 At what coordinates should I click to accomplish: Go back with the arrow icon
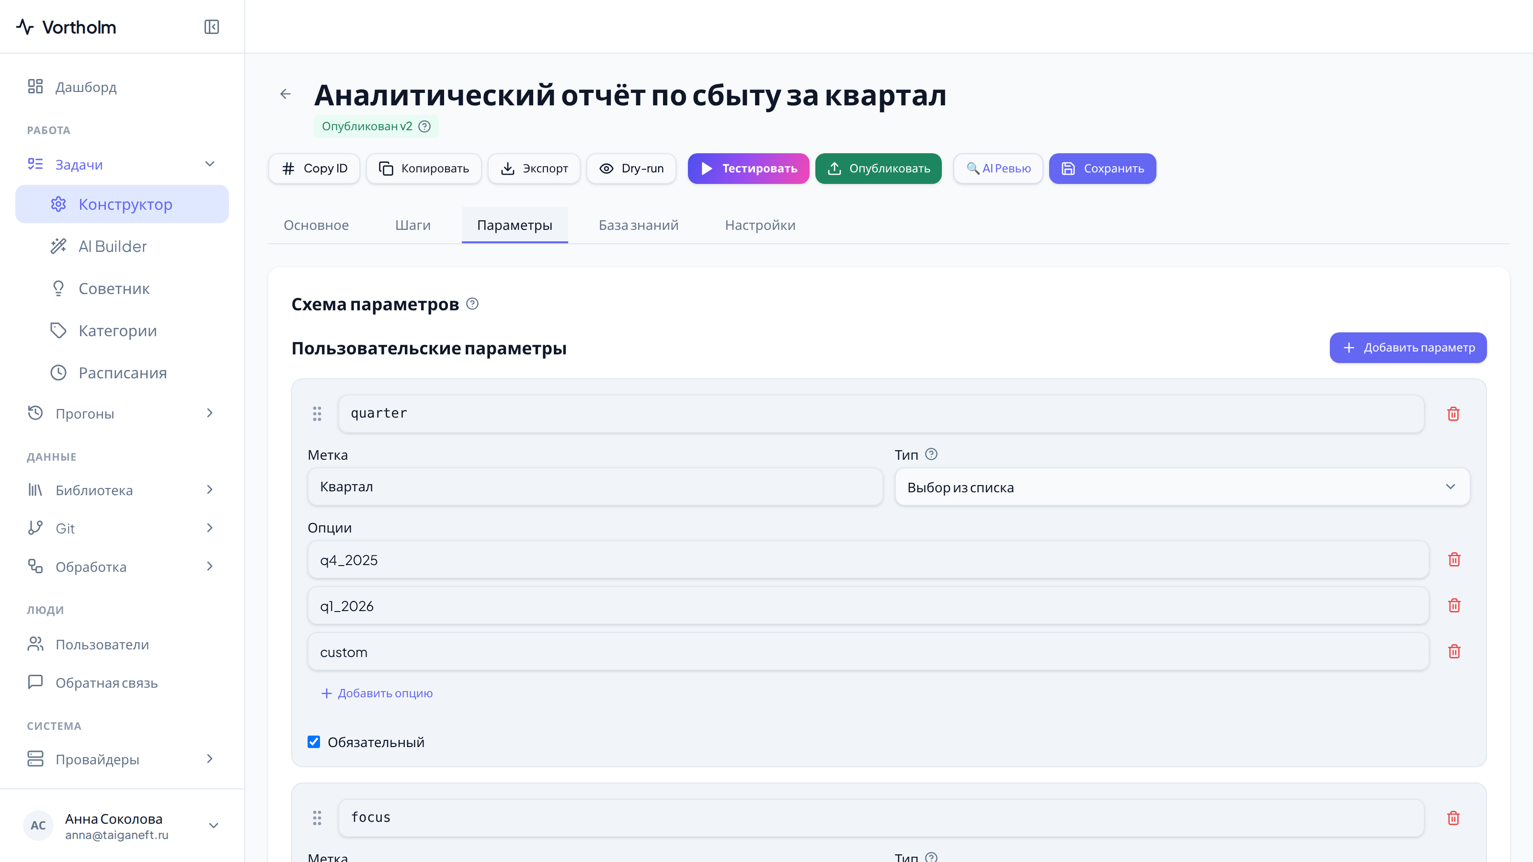tap(285, 94)
